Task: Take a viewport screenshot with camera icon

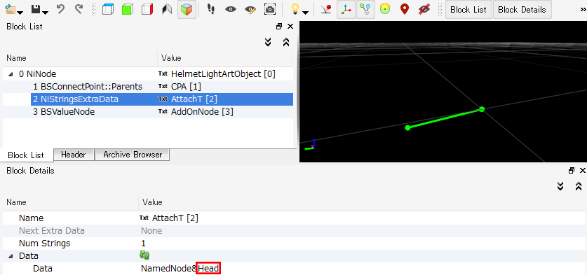Action: pos(270,9)
